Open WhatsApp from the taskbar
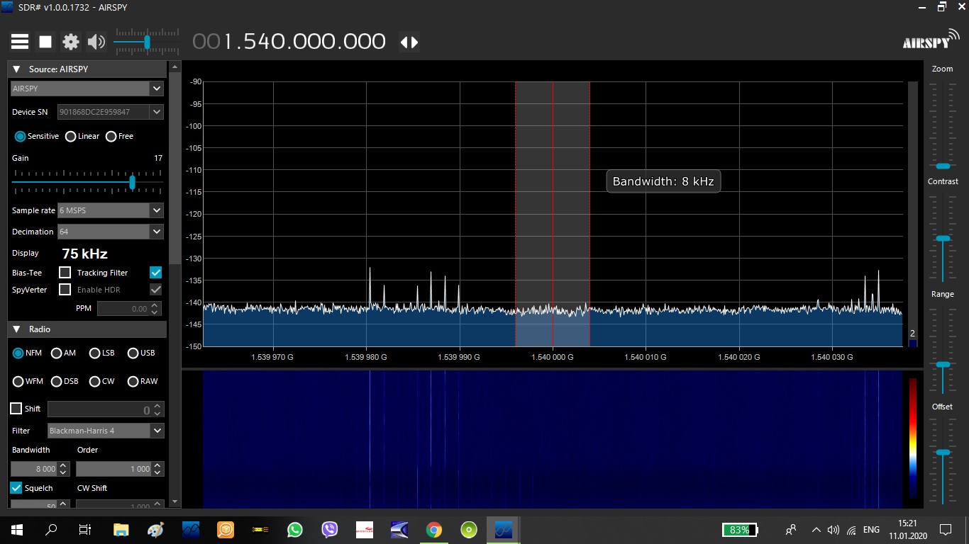Image resolution: width=969 pixels, height=544 pixels. 294,529
